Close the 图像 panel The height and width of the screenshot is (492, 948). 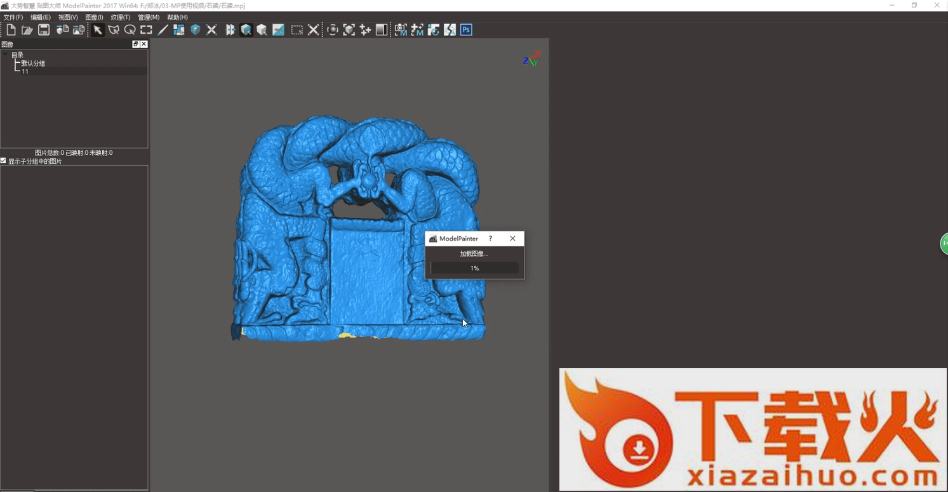144,44
